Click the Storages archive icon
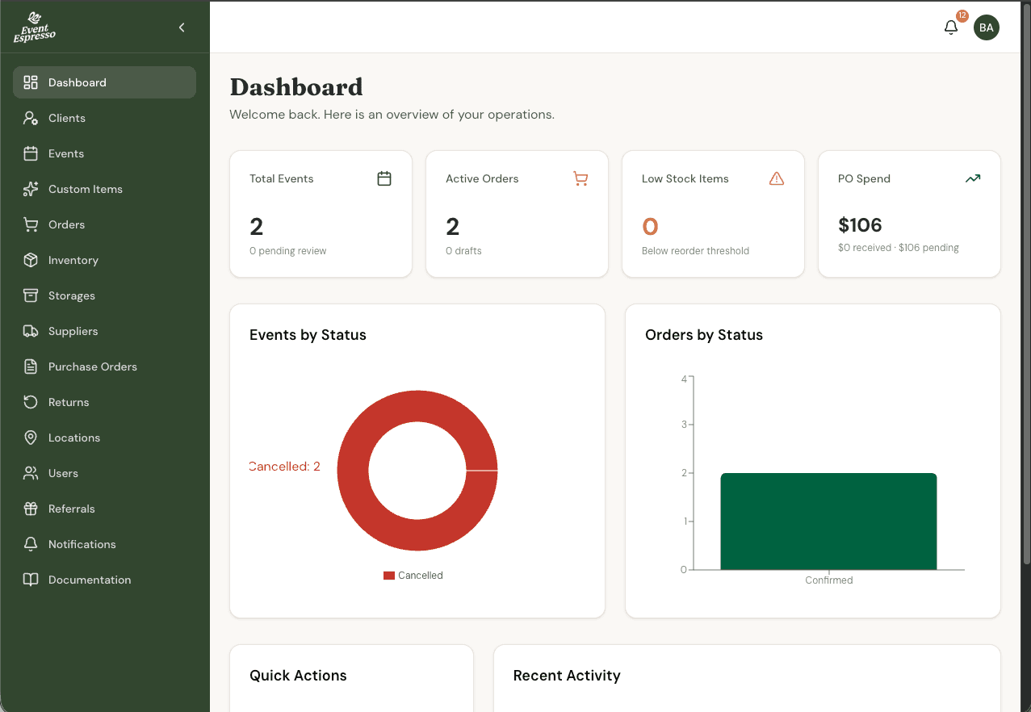1031x712 pixels. [31, 295]
